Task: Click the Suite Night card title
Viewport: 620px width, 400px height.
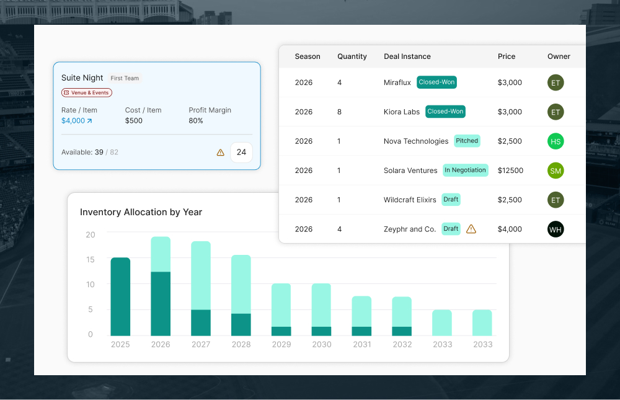Action: tap(82, 78)
